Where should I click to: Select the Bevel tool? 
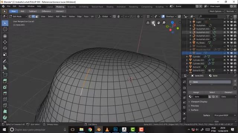[5, 93]
